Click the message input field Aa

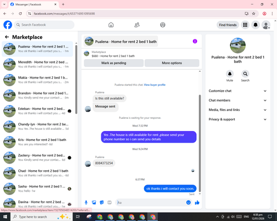point(151,203)
